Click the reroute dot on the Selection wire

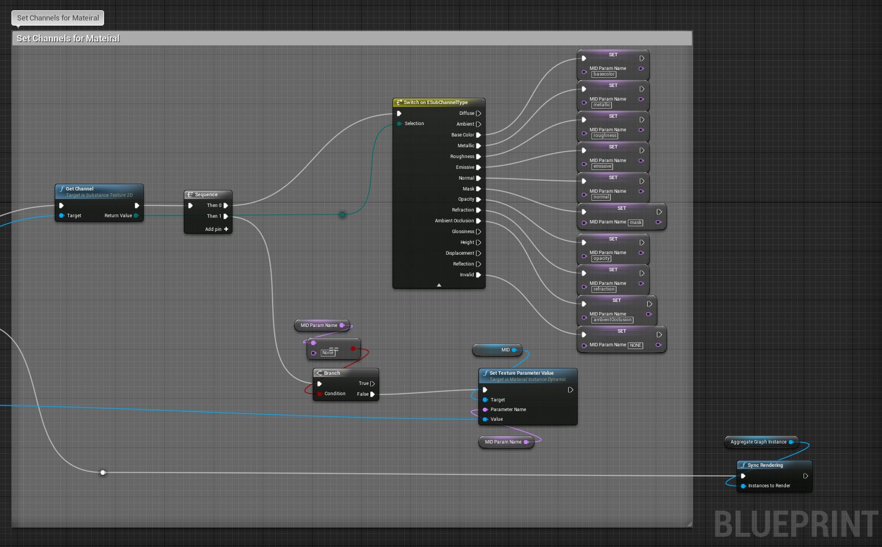point(342,215)
